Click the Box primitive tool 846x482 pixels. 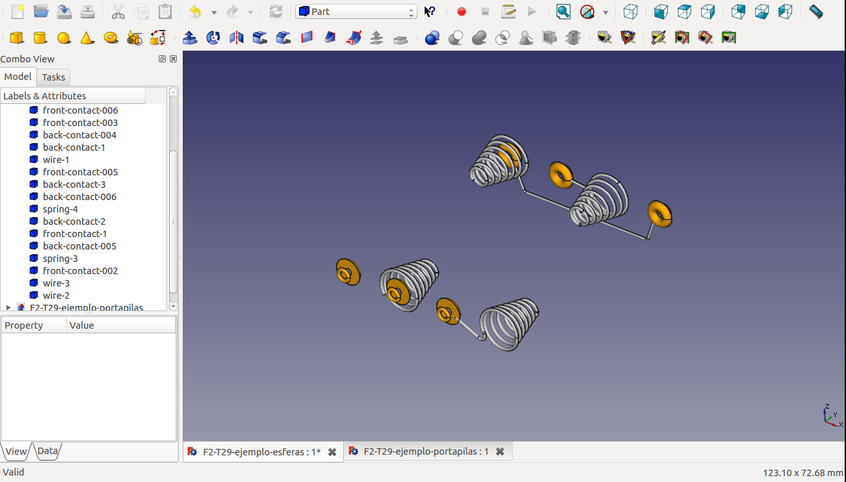click(x=17, y=38)
